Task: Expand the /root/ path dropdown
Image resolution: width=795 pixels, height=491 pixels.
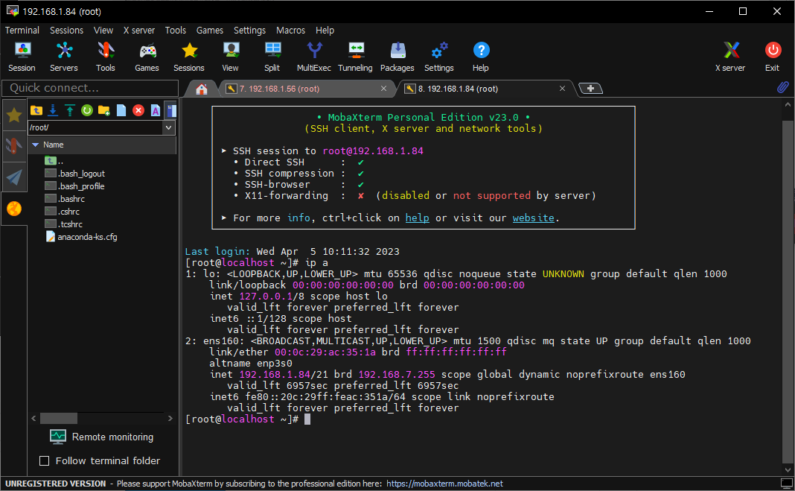Action: tap(169, 127)
